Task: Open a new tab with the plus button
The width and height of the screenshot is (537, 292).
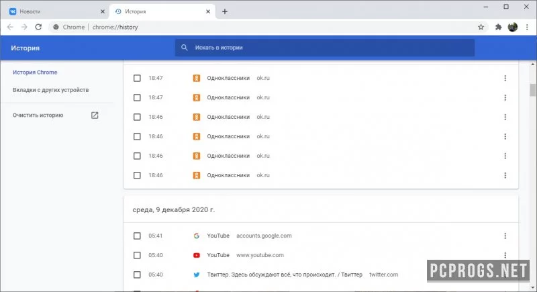Action: coord(225,11)
